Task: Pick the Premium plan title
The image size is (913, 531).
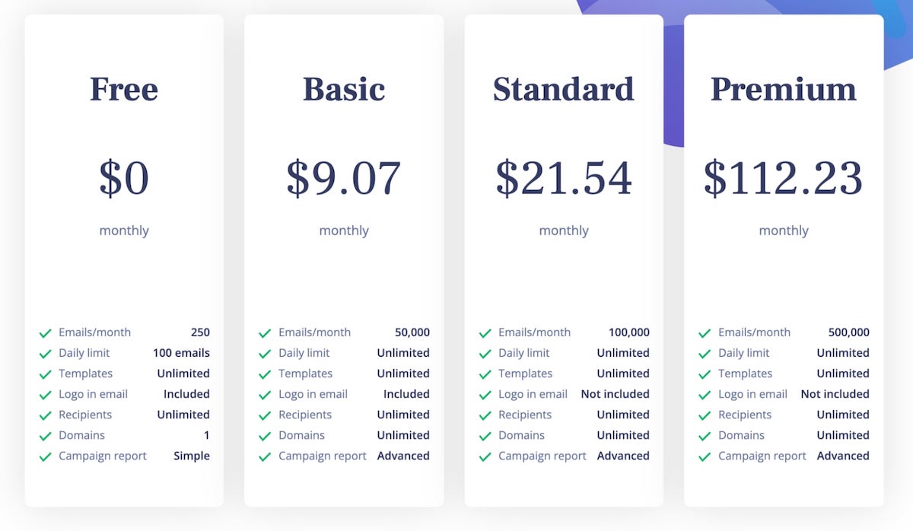Action: 783,89
